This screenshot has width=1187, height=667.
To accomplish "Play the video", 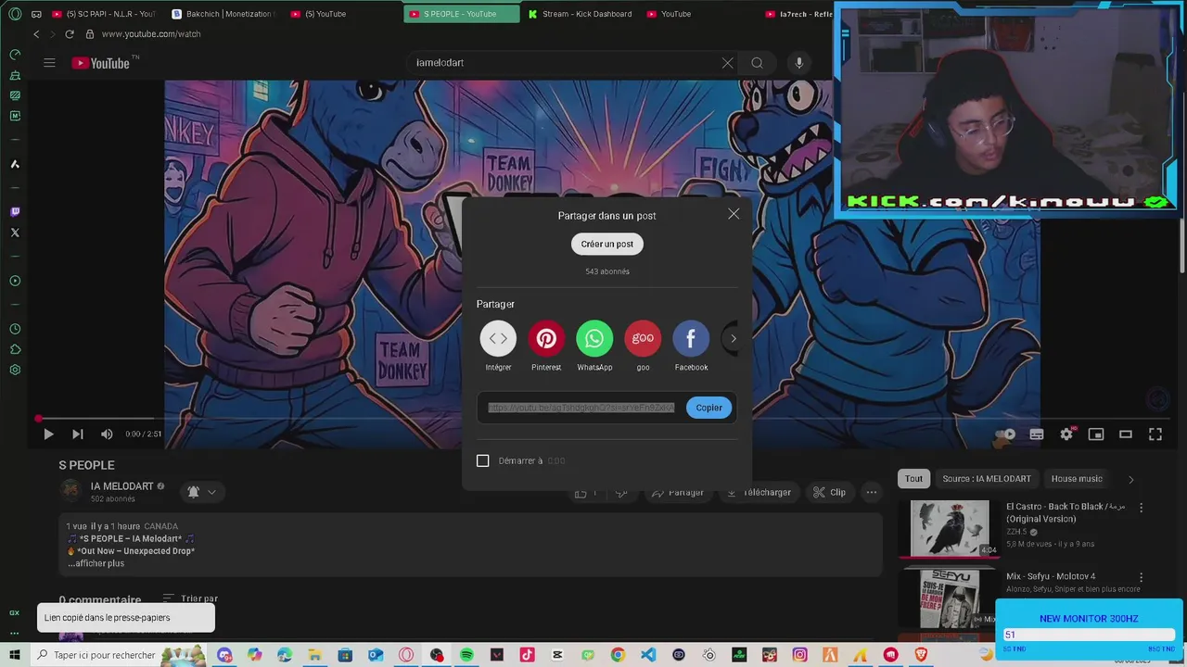I will click(x=48, y=434).
